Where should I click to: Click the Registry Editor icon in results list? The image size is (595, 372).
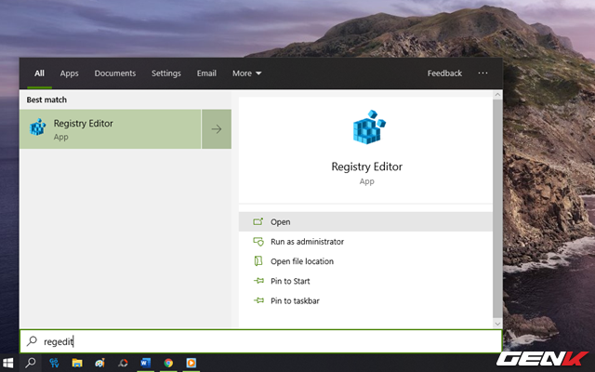37,127
